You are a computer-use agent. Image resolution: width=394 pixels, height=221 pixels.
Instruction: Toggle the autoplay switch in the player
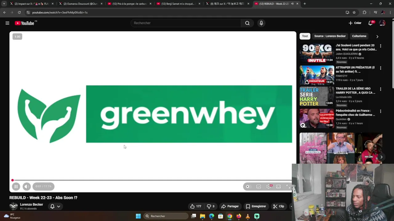tap(247, 186)
